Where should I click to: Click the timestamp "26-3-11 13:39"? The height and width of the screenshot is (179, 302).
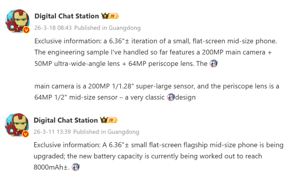[x=52, y=132]
